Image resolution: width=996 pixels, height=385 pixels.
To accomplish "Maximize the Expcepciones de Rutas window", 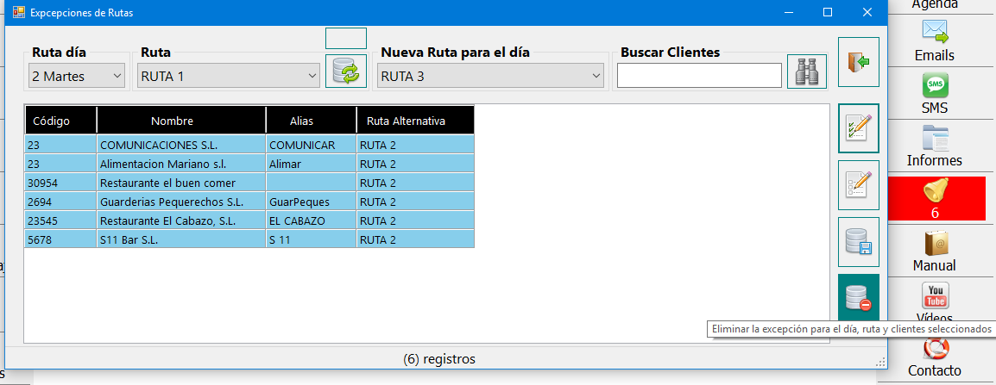I will point(828,12).
